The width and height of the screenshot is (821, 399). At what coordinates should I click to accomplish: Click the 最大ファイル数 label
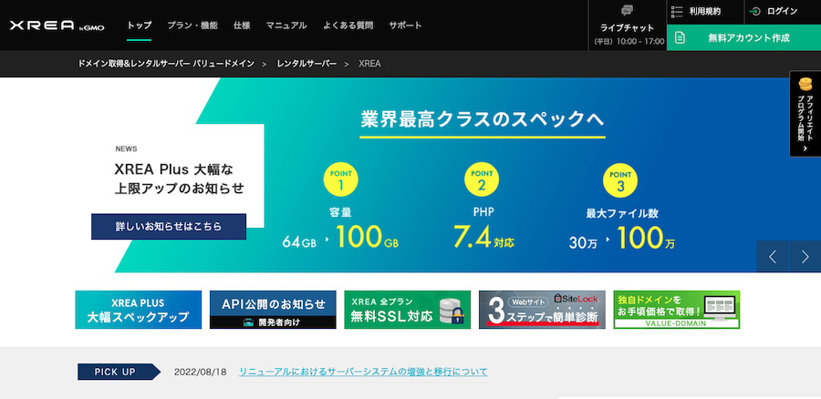pyautogui.click(x=622, y=213)
